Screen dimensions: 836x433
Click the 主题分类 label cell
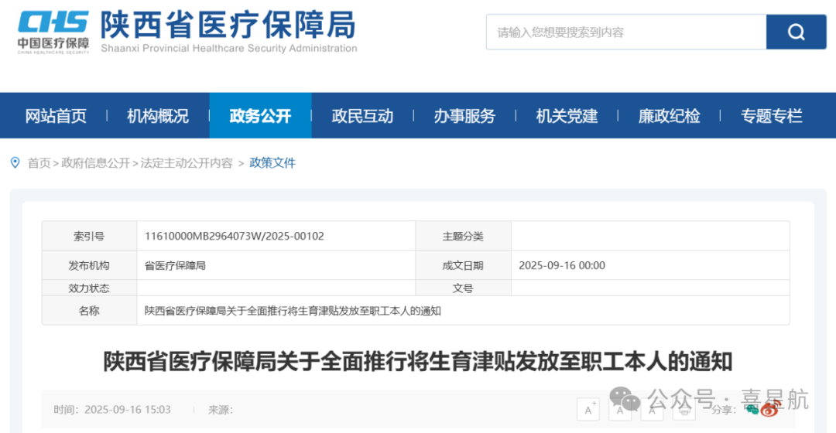[x=463, y=236]
